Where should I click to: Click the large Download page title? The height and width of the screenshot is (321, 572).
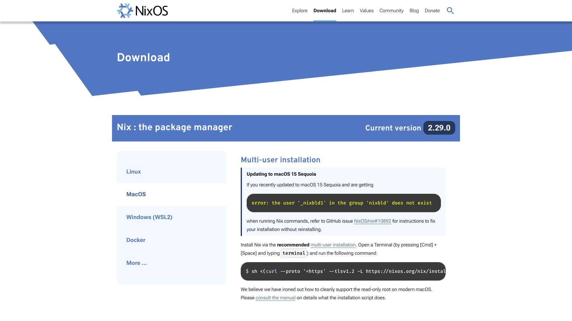click(x=143, y=57)
